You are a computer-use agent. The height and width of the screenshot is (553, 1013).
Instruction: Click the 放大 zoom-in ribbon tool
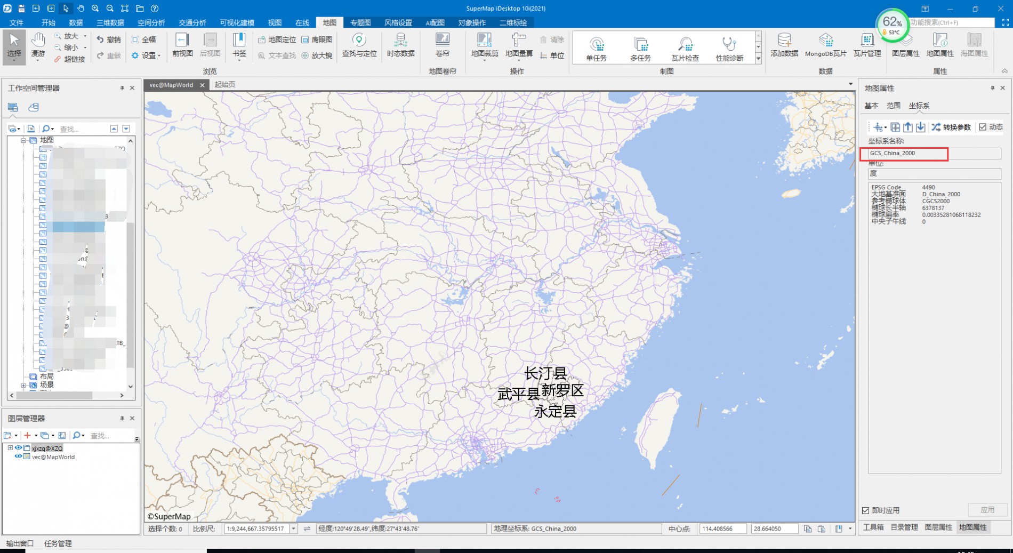pyautogui.click(x=67, y=36)
